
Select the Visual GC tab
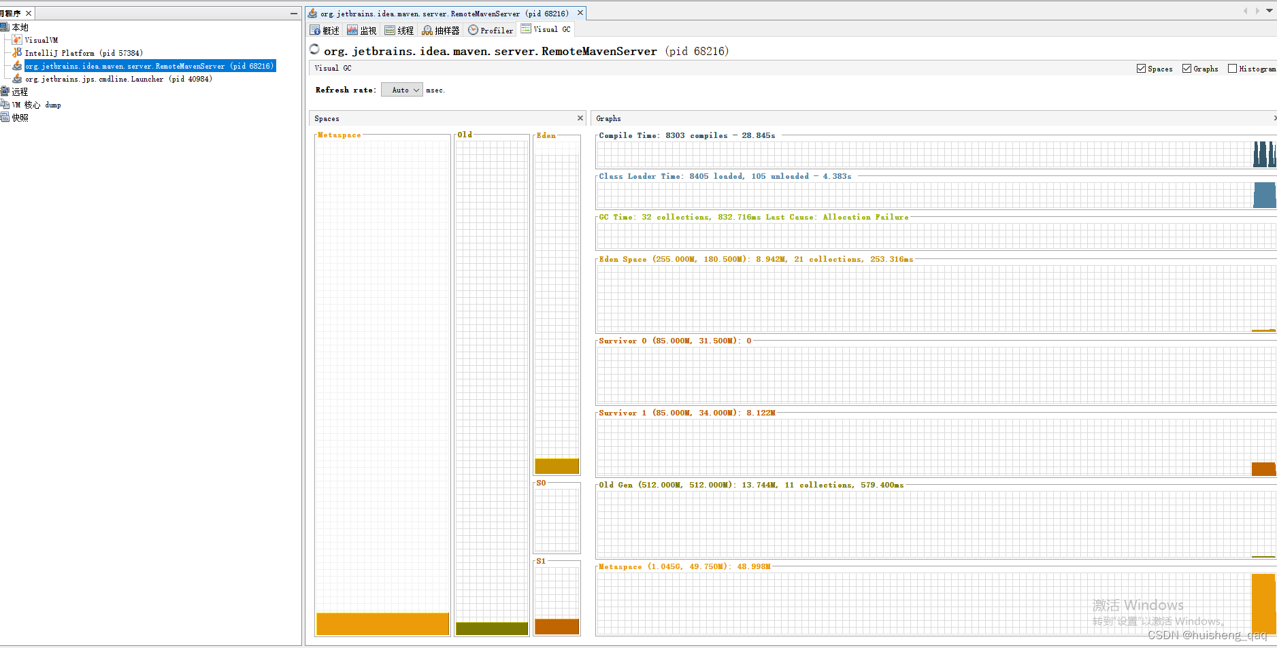click(546, 29)
